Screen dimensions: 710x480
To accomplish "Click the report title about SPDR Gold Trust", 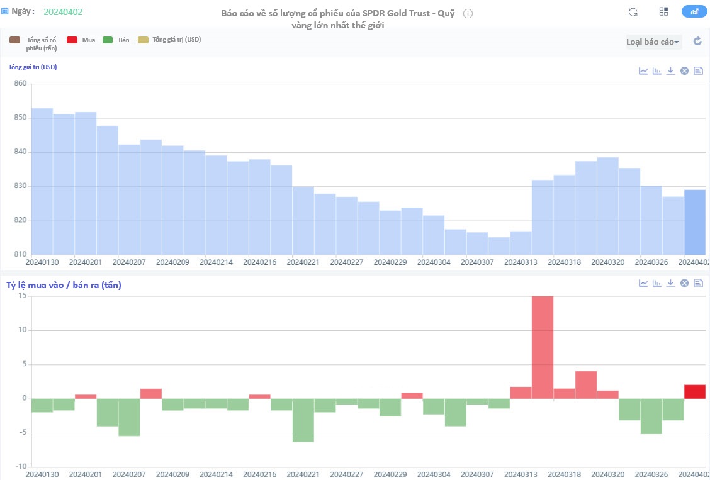I will (x=338, y=19).
